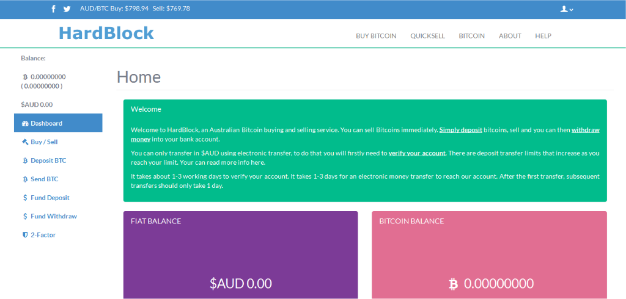This screenshot has height=299, width=626.
Task: Click the BITCOIN BALANCE card heading
Action: point(411,221)
